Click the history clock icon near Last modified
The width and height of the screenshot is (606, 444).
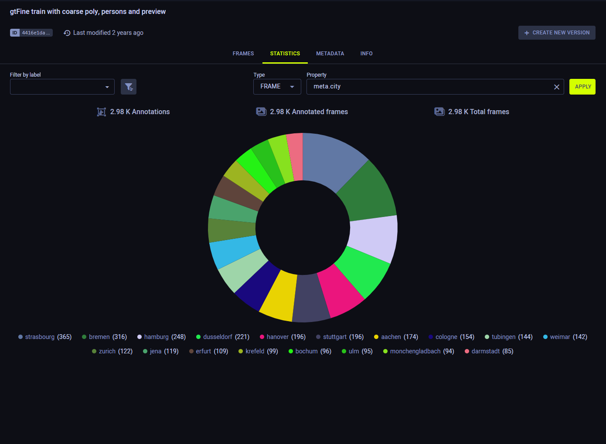pos(66,32)
